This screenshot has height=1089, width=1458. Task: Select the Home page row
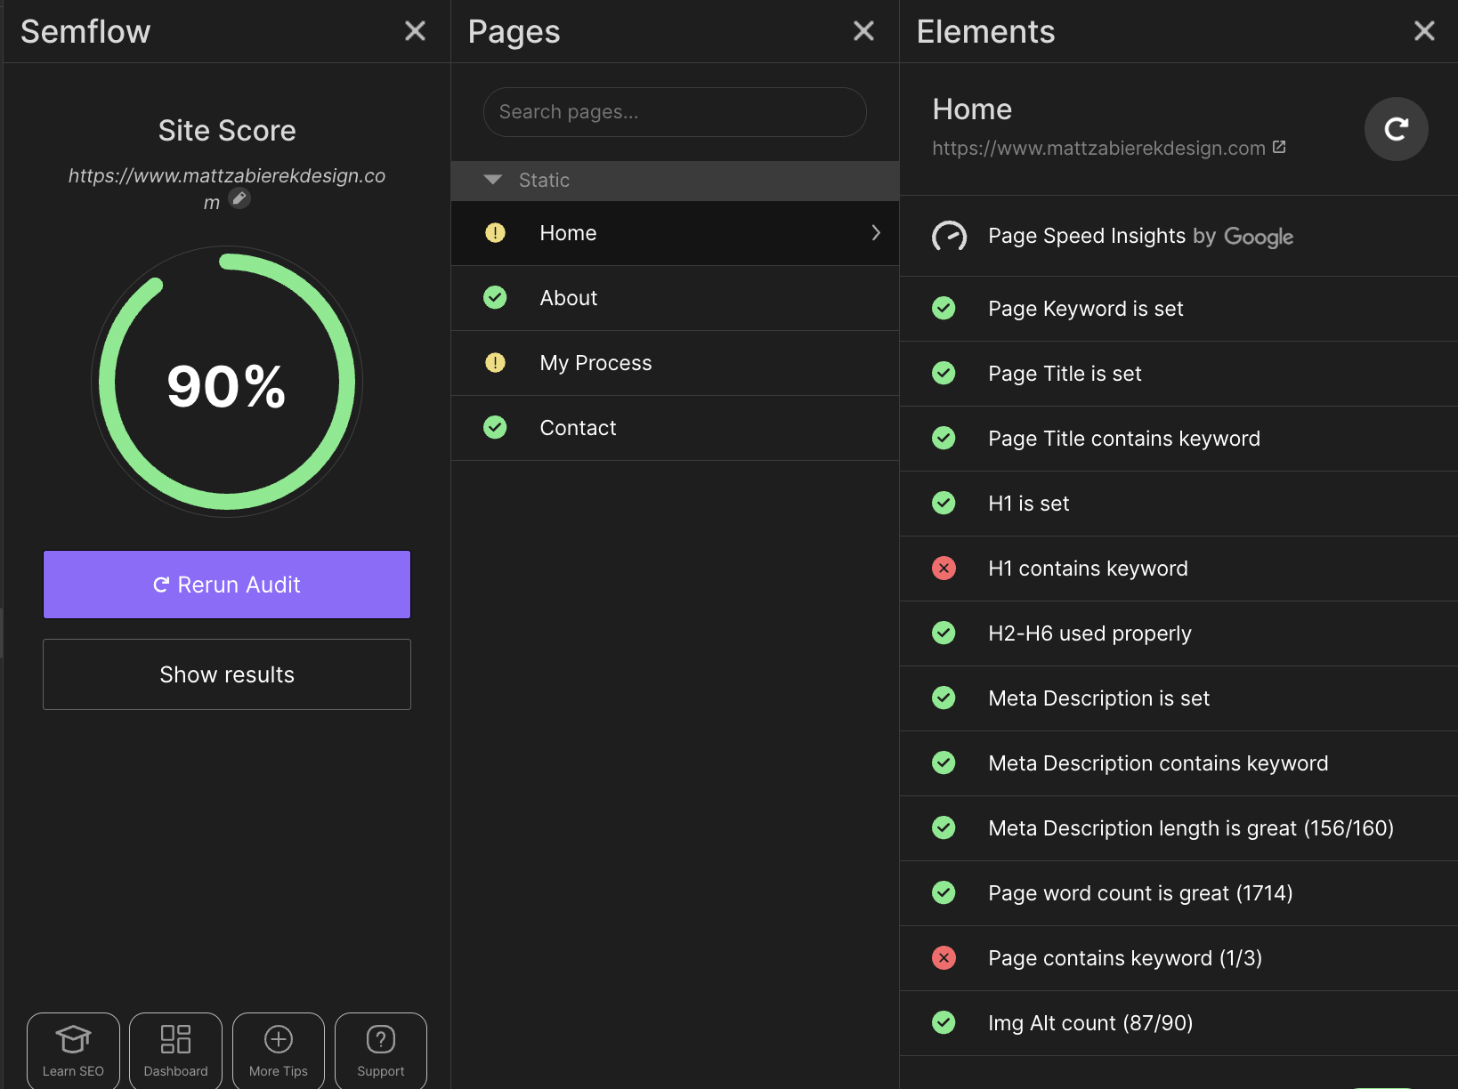(675, 233)
